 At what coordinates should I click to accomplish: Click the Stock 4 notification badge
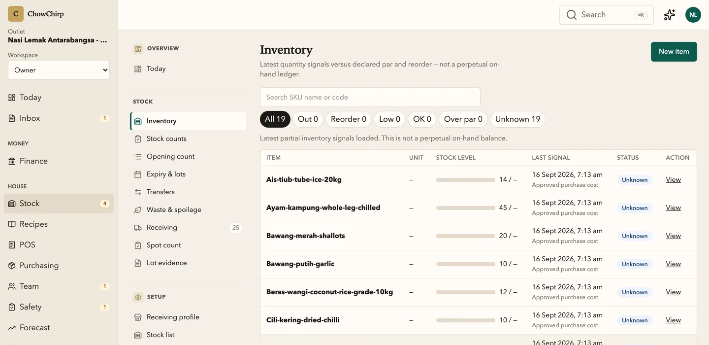(x=104, y=204)
